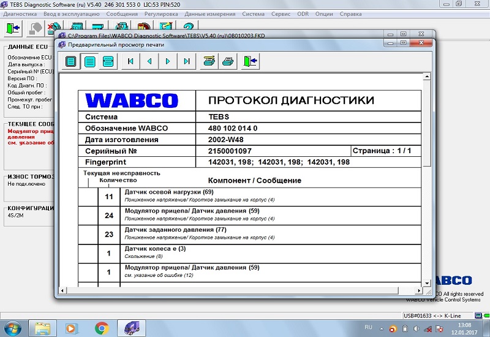
Task: Jump to first page of preview
Action: pos(130,61)
